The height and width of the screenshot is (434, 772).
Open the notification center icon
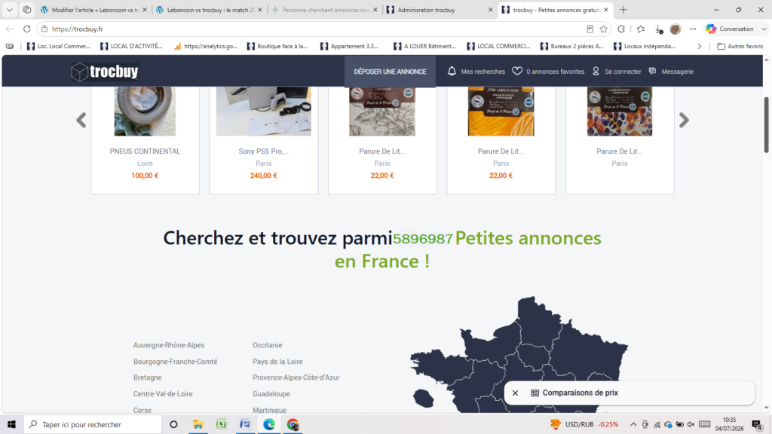[x=757, y=424]
